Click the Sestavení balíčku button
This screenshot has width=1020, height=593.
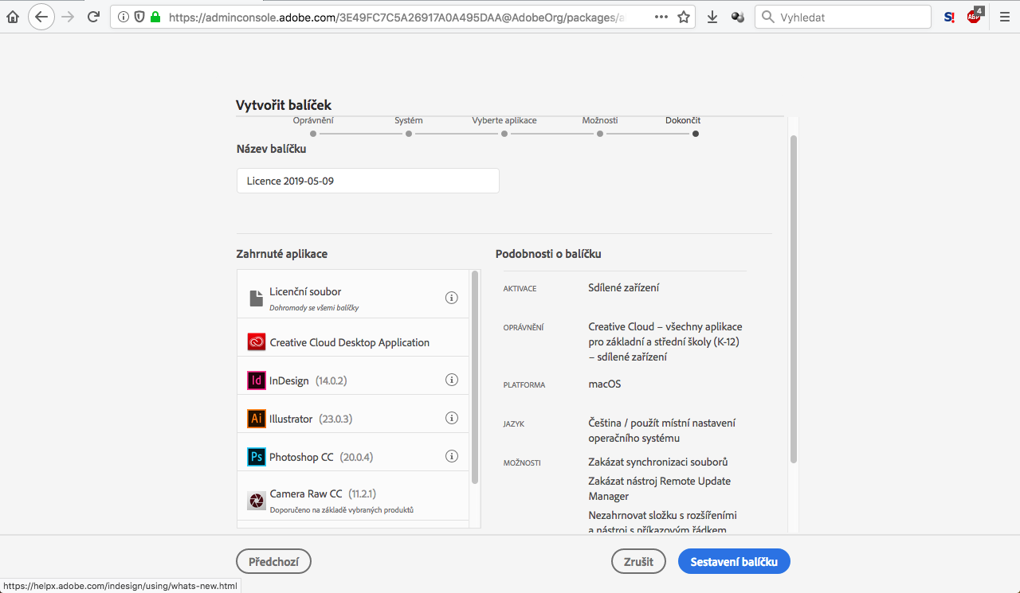point(734,561)
